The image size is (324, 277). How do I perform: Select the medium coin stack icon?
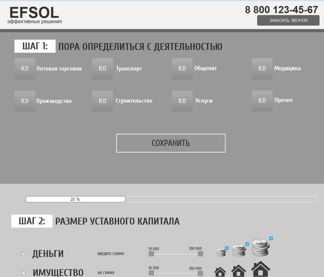click(239, 250)
